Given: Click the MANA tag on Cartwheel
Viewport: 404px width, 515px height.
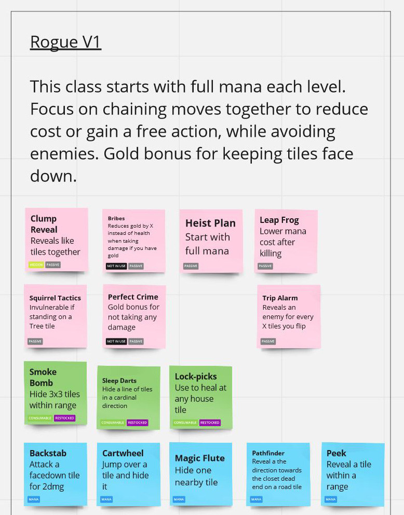Looking at the screenshot, I should 106,499.
